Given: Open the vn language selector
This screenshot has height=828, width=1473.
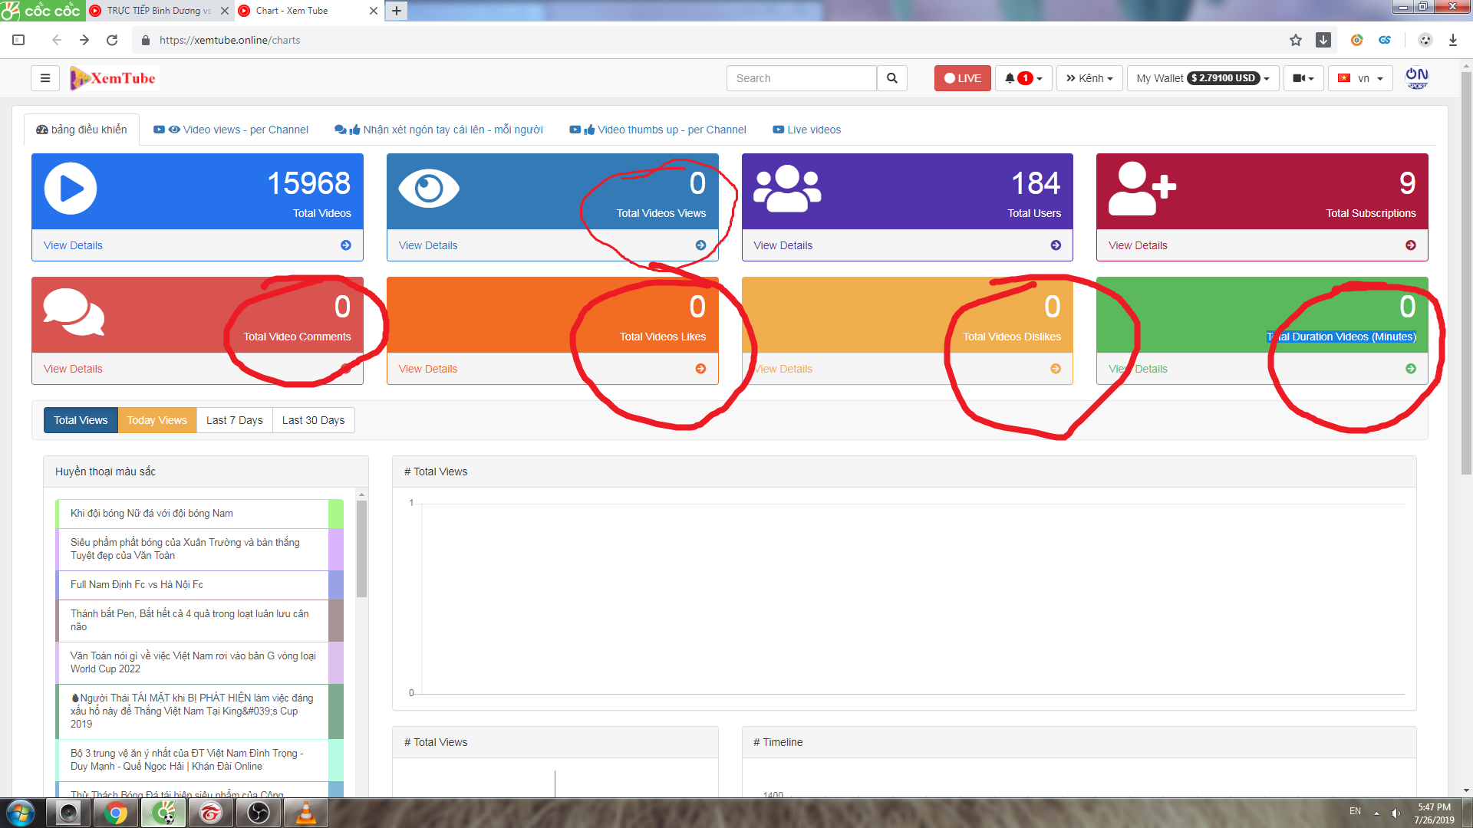Looking at the screenshot, I should click(x=1360, y=78).
